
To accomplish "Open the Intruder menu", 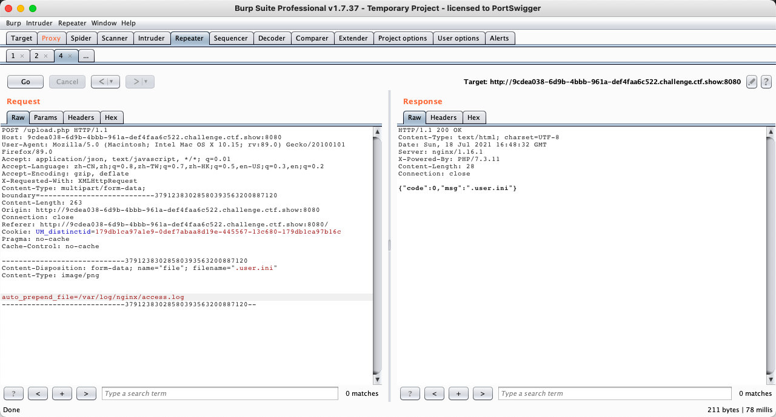I will (39, 23).
